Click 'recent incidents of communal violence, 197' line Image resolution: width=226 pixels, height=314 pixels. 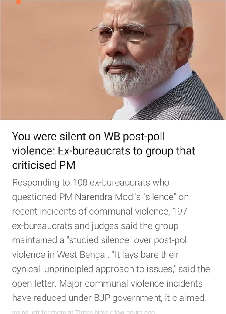(99, 211)
